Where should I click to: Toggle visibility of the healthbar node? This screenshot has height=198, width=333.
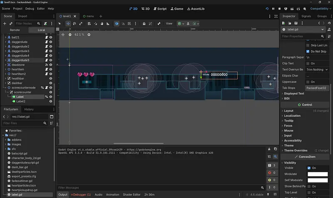[x=51, y=78]
